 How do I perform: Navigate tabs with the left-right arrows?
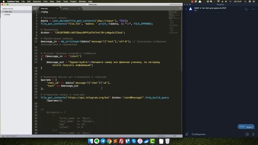pos(35,8)
